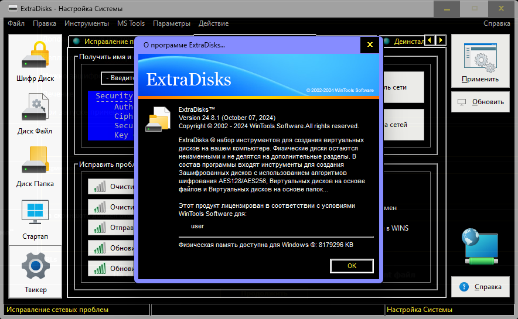
Task: Open the Диск Папка folder disk tool
Action: (35, 167)
